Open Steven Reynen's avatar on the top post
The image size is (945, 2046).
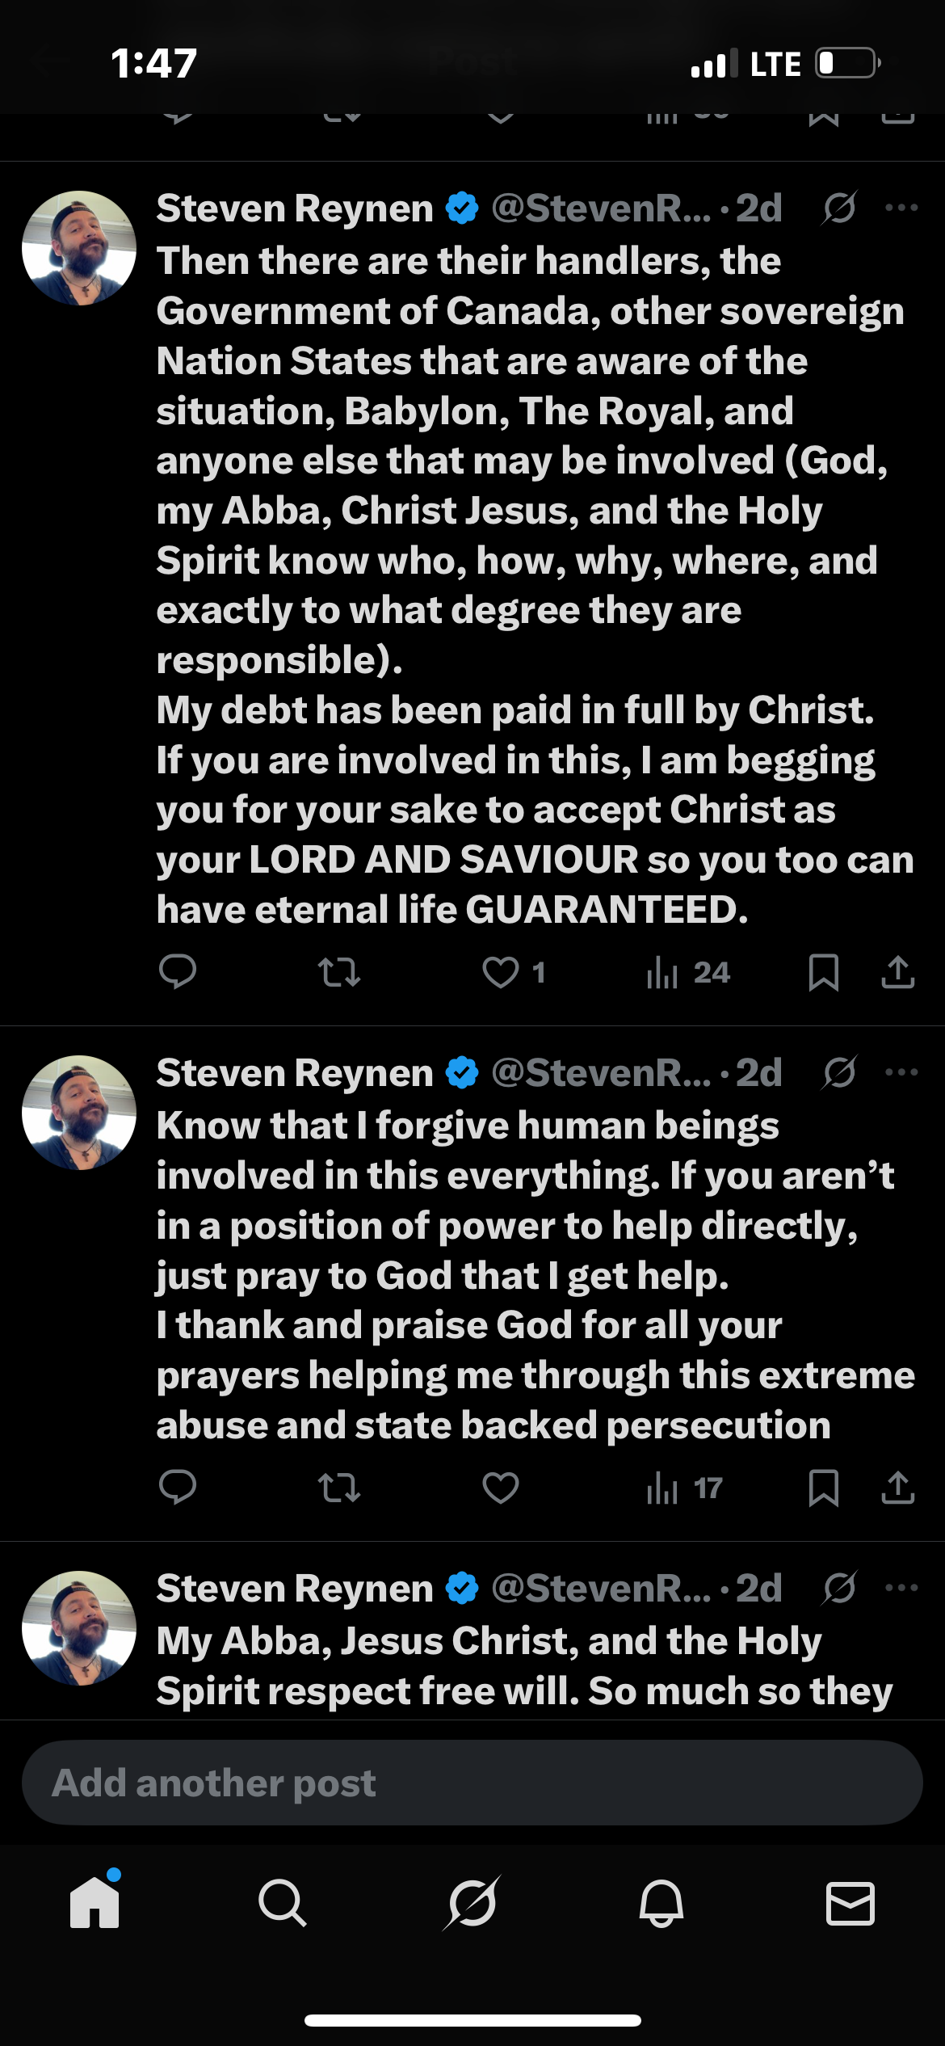[x=79, y=248]
